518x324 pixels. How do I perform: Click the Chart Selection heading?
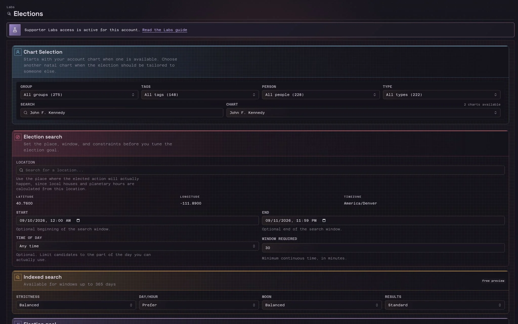coord(43,52)
